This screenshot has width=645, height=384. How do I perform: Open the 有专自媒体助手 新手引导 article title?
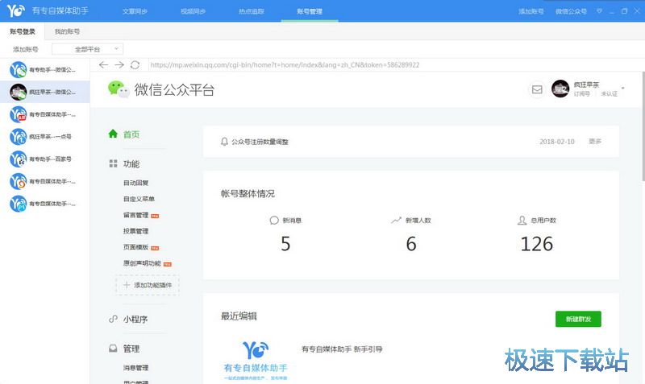342,349
